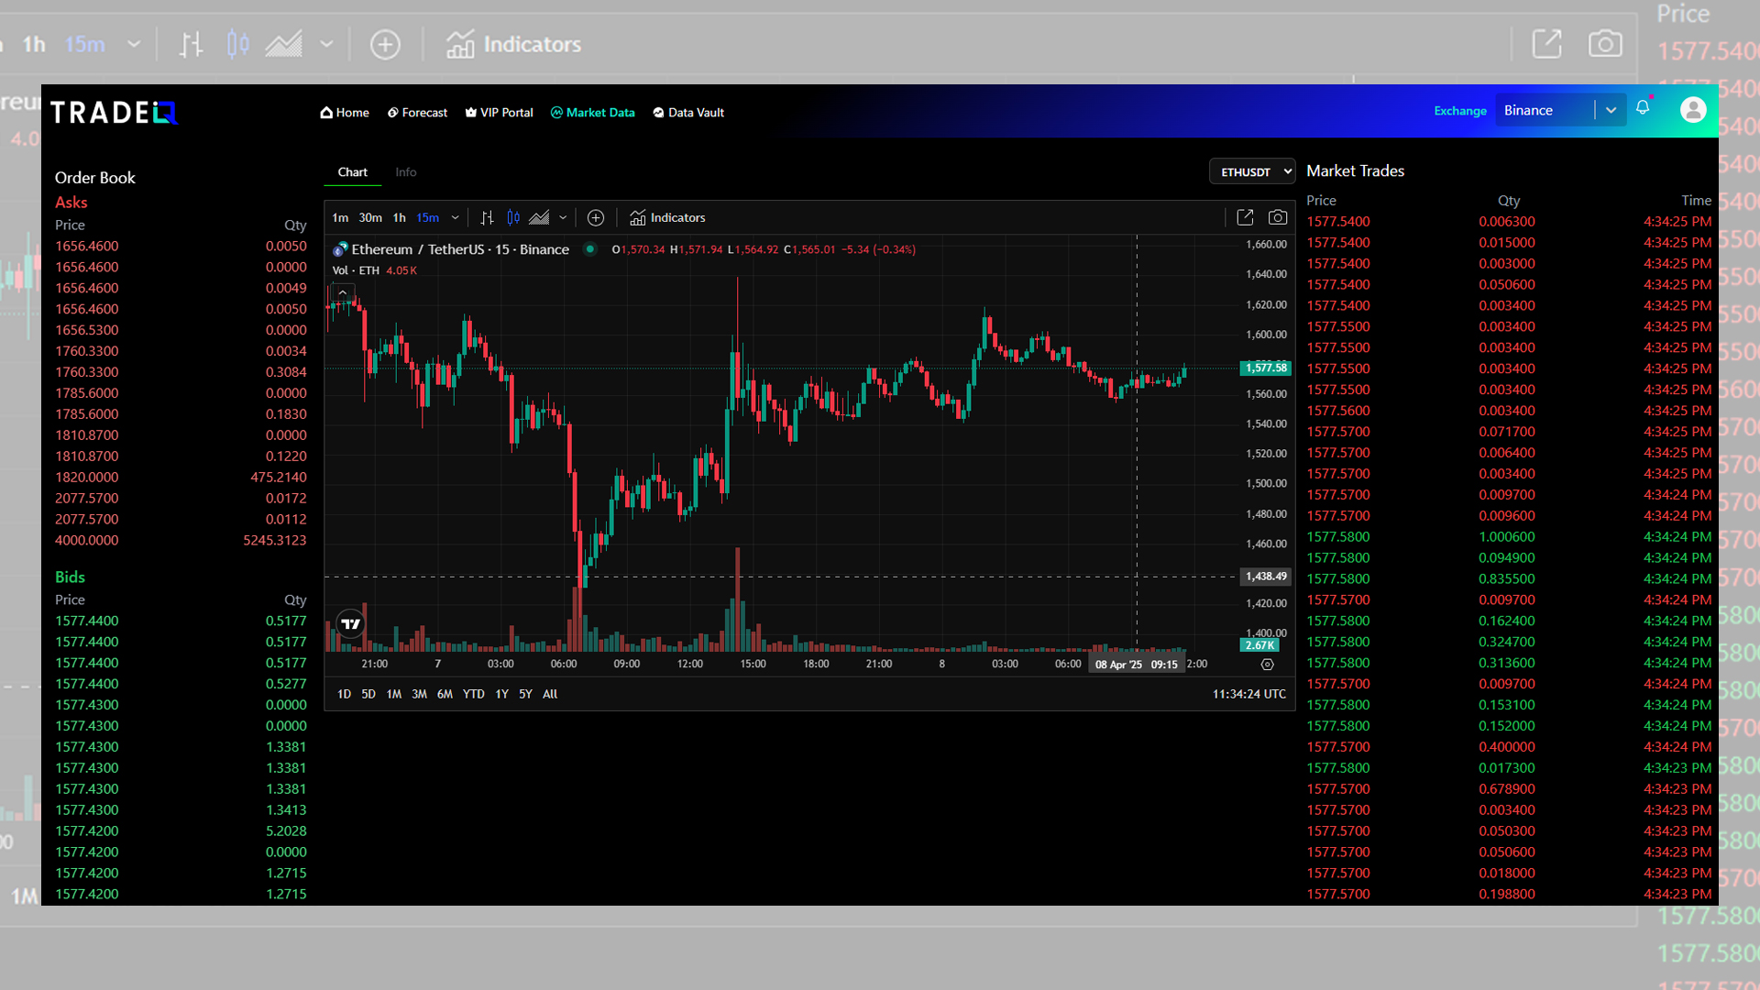
Task: Open the user profile avatar
Action: tap(1693, 110)
